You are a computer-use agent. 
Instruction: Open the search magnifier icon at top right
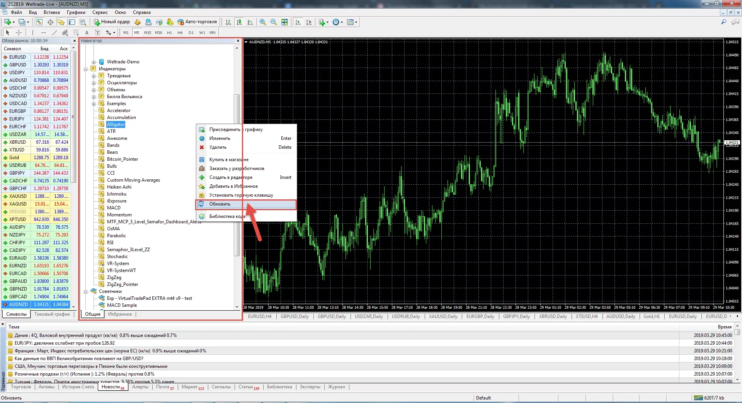[723, 22]
